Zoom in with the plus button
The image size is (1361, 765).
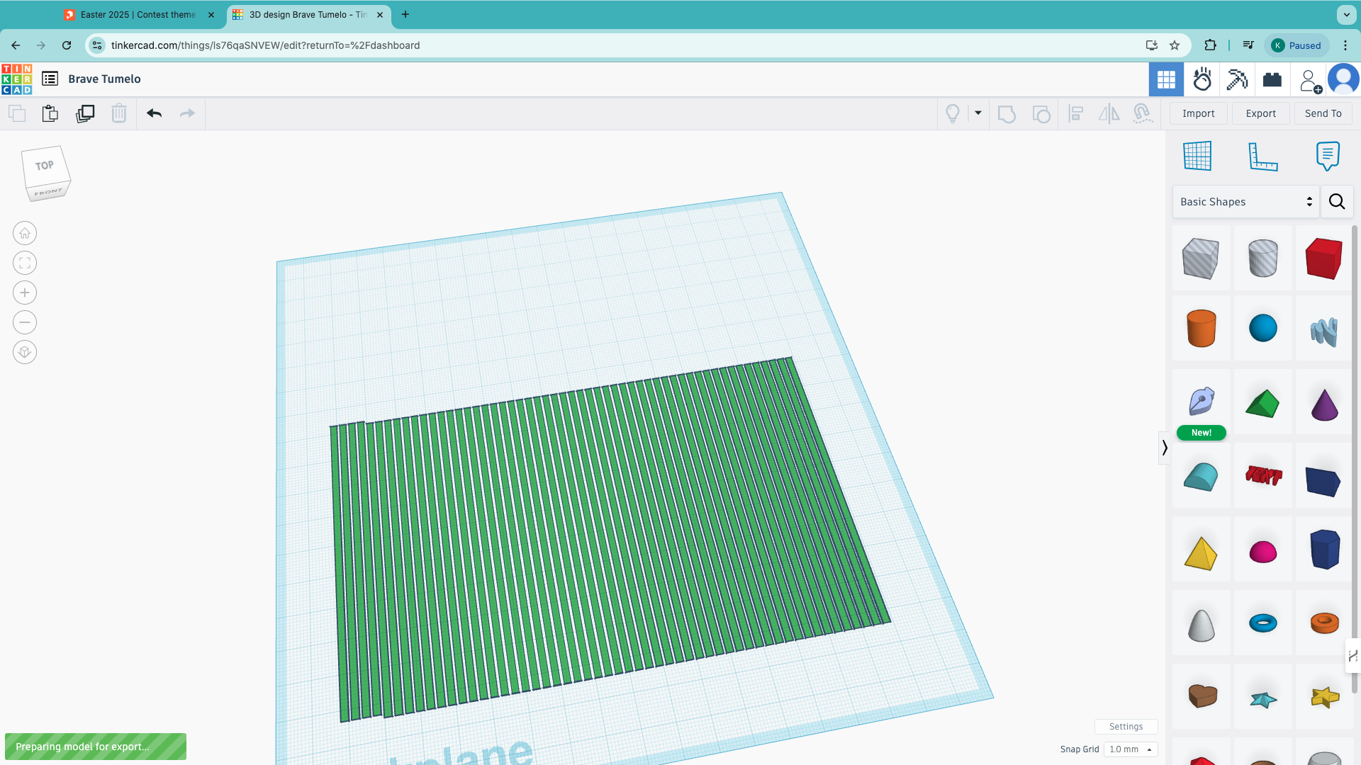pos(25,293)
